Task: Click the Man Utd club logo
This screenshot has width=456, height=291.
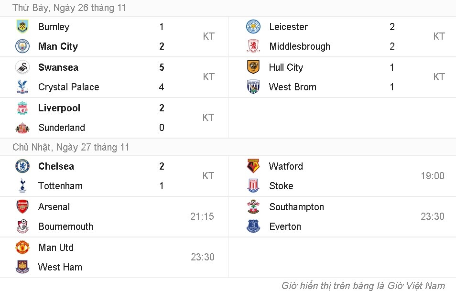Action: 22,248
